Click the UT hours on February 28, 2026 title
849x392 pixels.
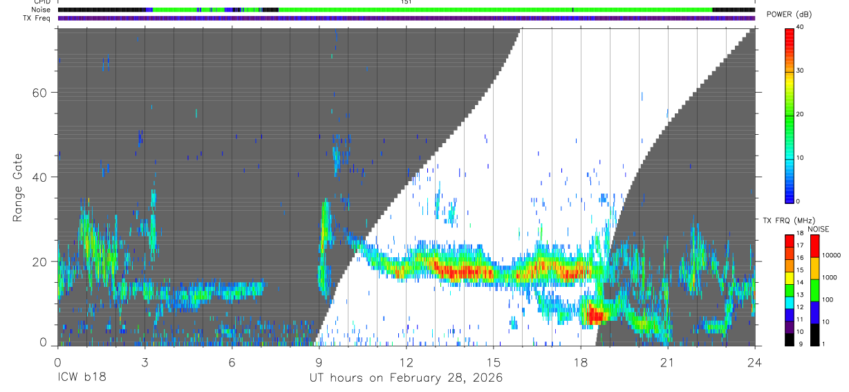pyautogui.click(x=406, y=378)
